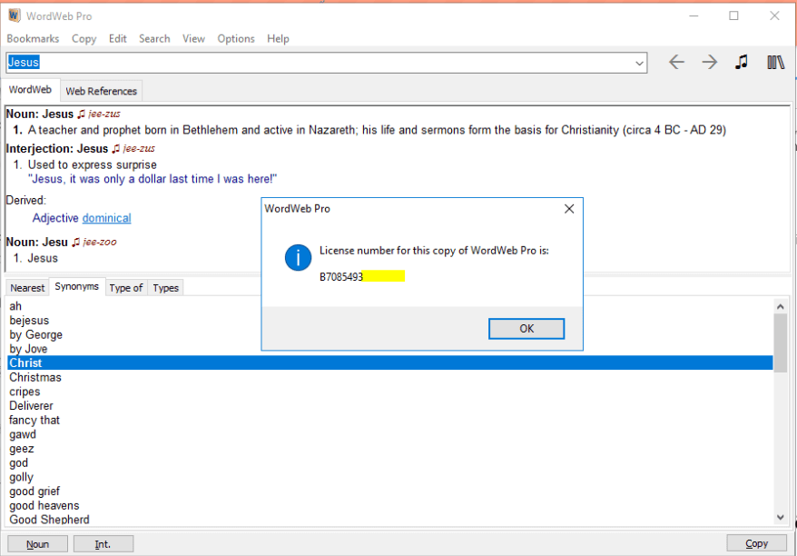
Task: Click the 'Used to express surprise' definition
Action: point(92,164)
